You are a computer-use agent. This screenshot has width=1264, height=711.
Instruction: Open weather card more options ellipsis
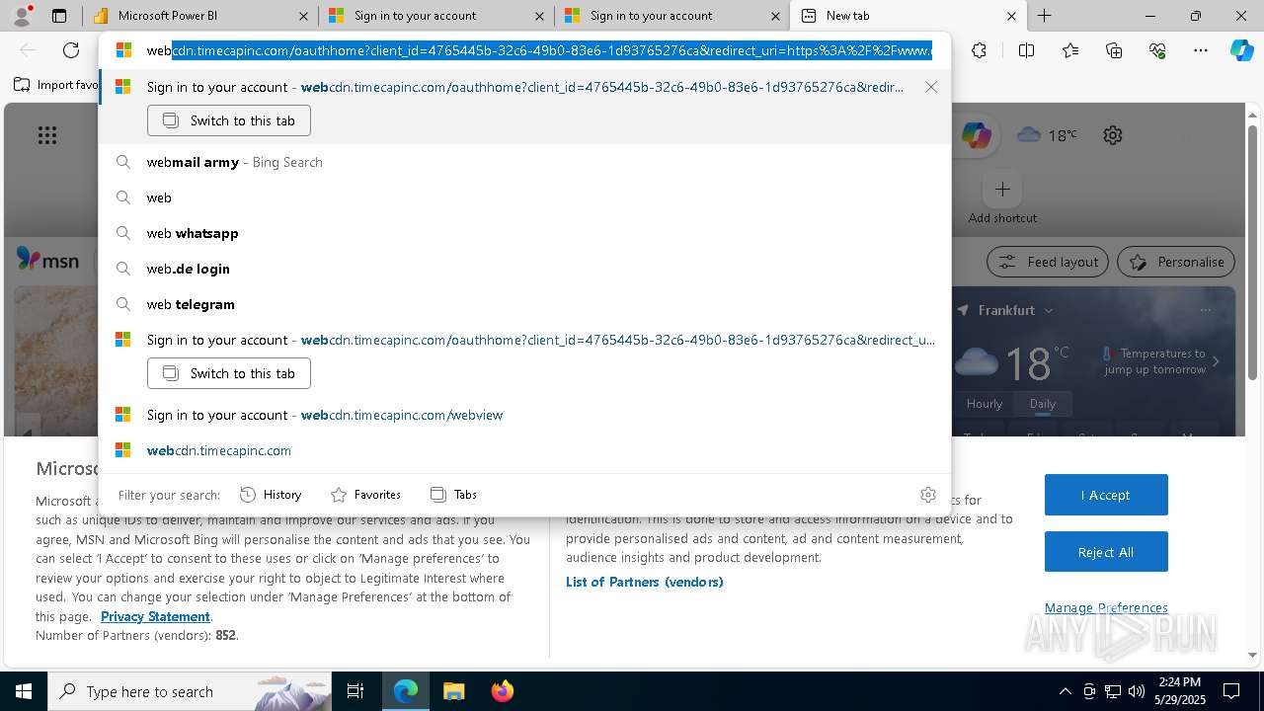tap(1206, 310)
